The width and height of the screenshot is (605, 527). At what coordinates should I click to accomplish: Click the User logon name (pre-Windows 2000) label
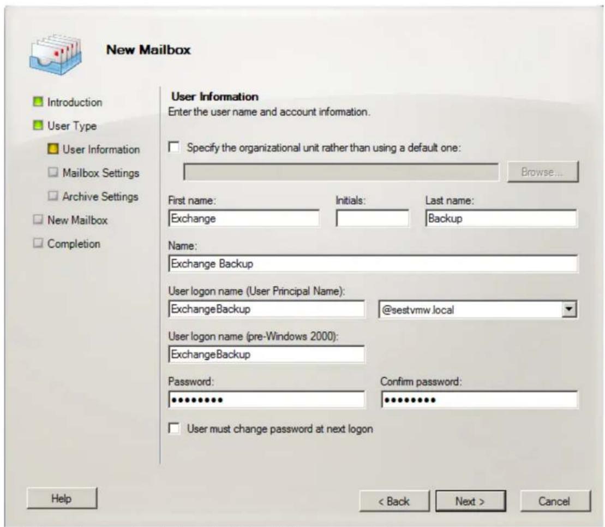pos(254,336)
